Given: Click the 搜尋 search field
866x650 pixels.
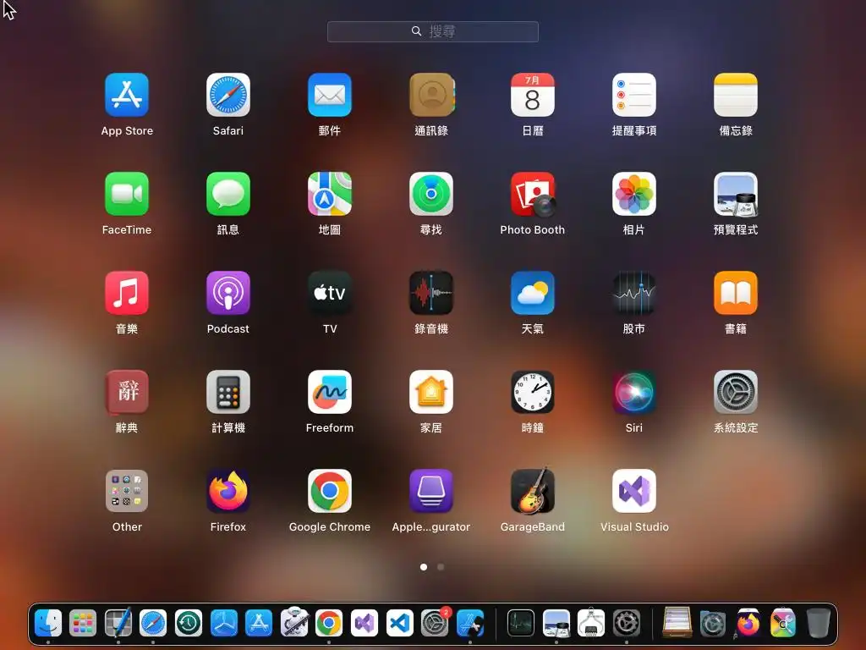Looking at the screenshot, I should pos(432,31).
